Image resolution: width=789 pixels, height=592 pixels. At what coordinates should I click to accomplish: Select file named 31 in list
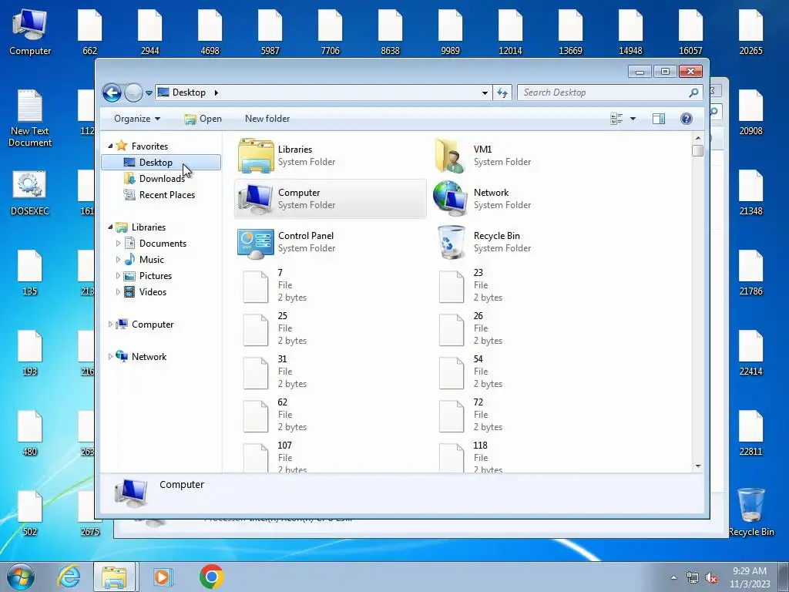[x=274, y=372]
